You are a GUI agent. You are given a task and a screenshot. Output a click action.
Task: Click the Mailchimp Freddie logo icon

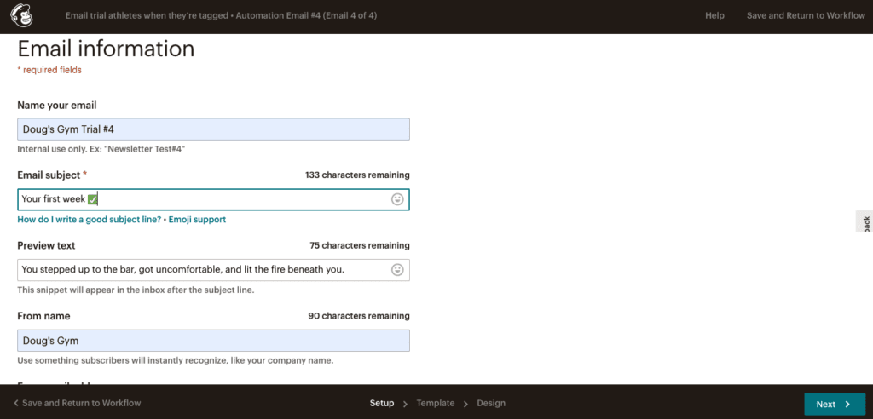(x=21, y=15)
